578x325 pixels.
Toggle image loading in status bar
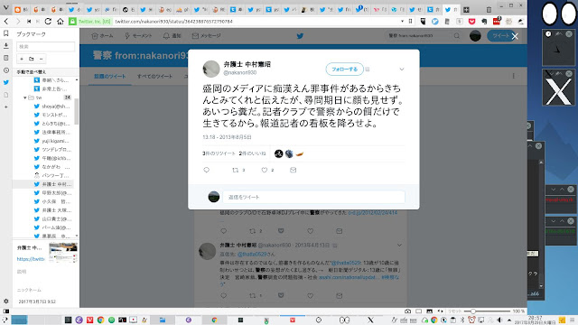point(430,311)
